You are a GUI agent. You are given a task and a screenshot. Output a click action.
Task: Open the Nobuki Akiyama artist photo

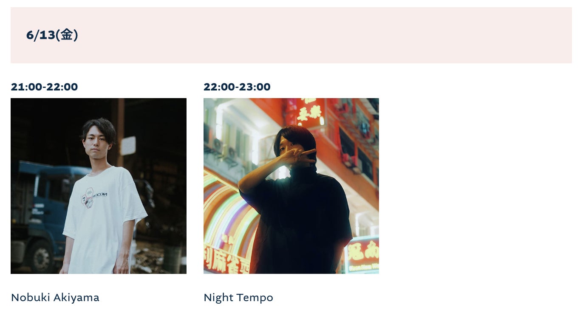[x=99, y=186]
